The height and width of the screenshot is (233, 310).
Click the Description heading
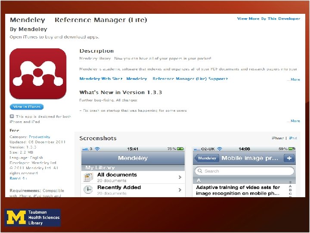click(x=96, y=51)
